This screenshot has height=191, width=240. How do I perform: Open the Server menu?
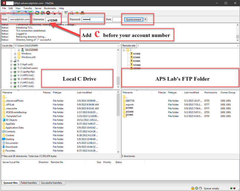click(x=38, y=8)
